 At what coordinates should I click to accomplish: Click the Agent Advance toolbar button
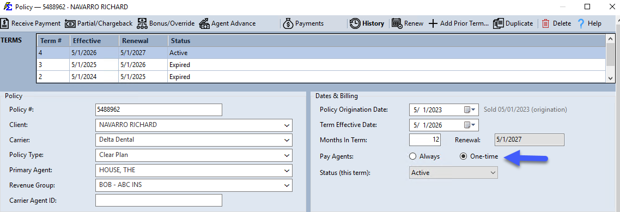click(227, 23)
